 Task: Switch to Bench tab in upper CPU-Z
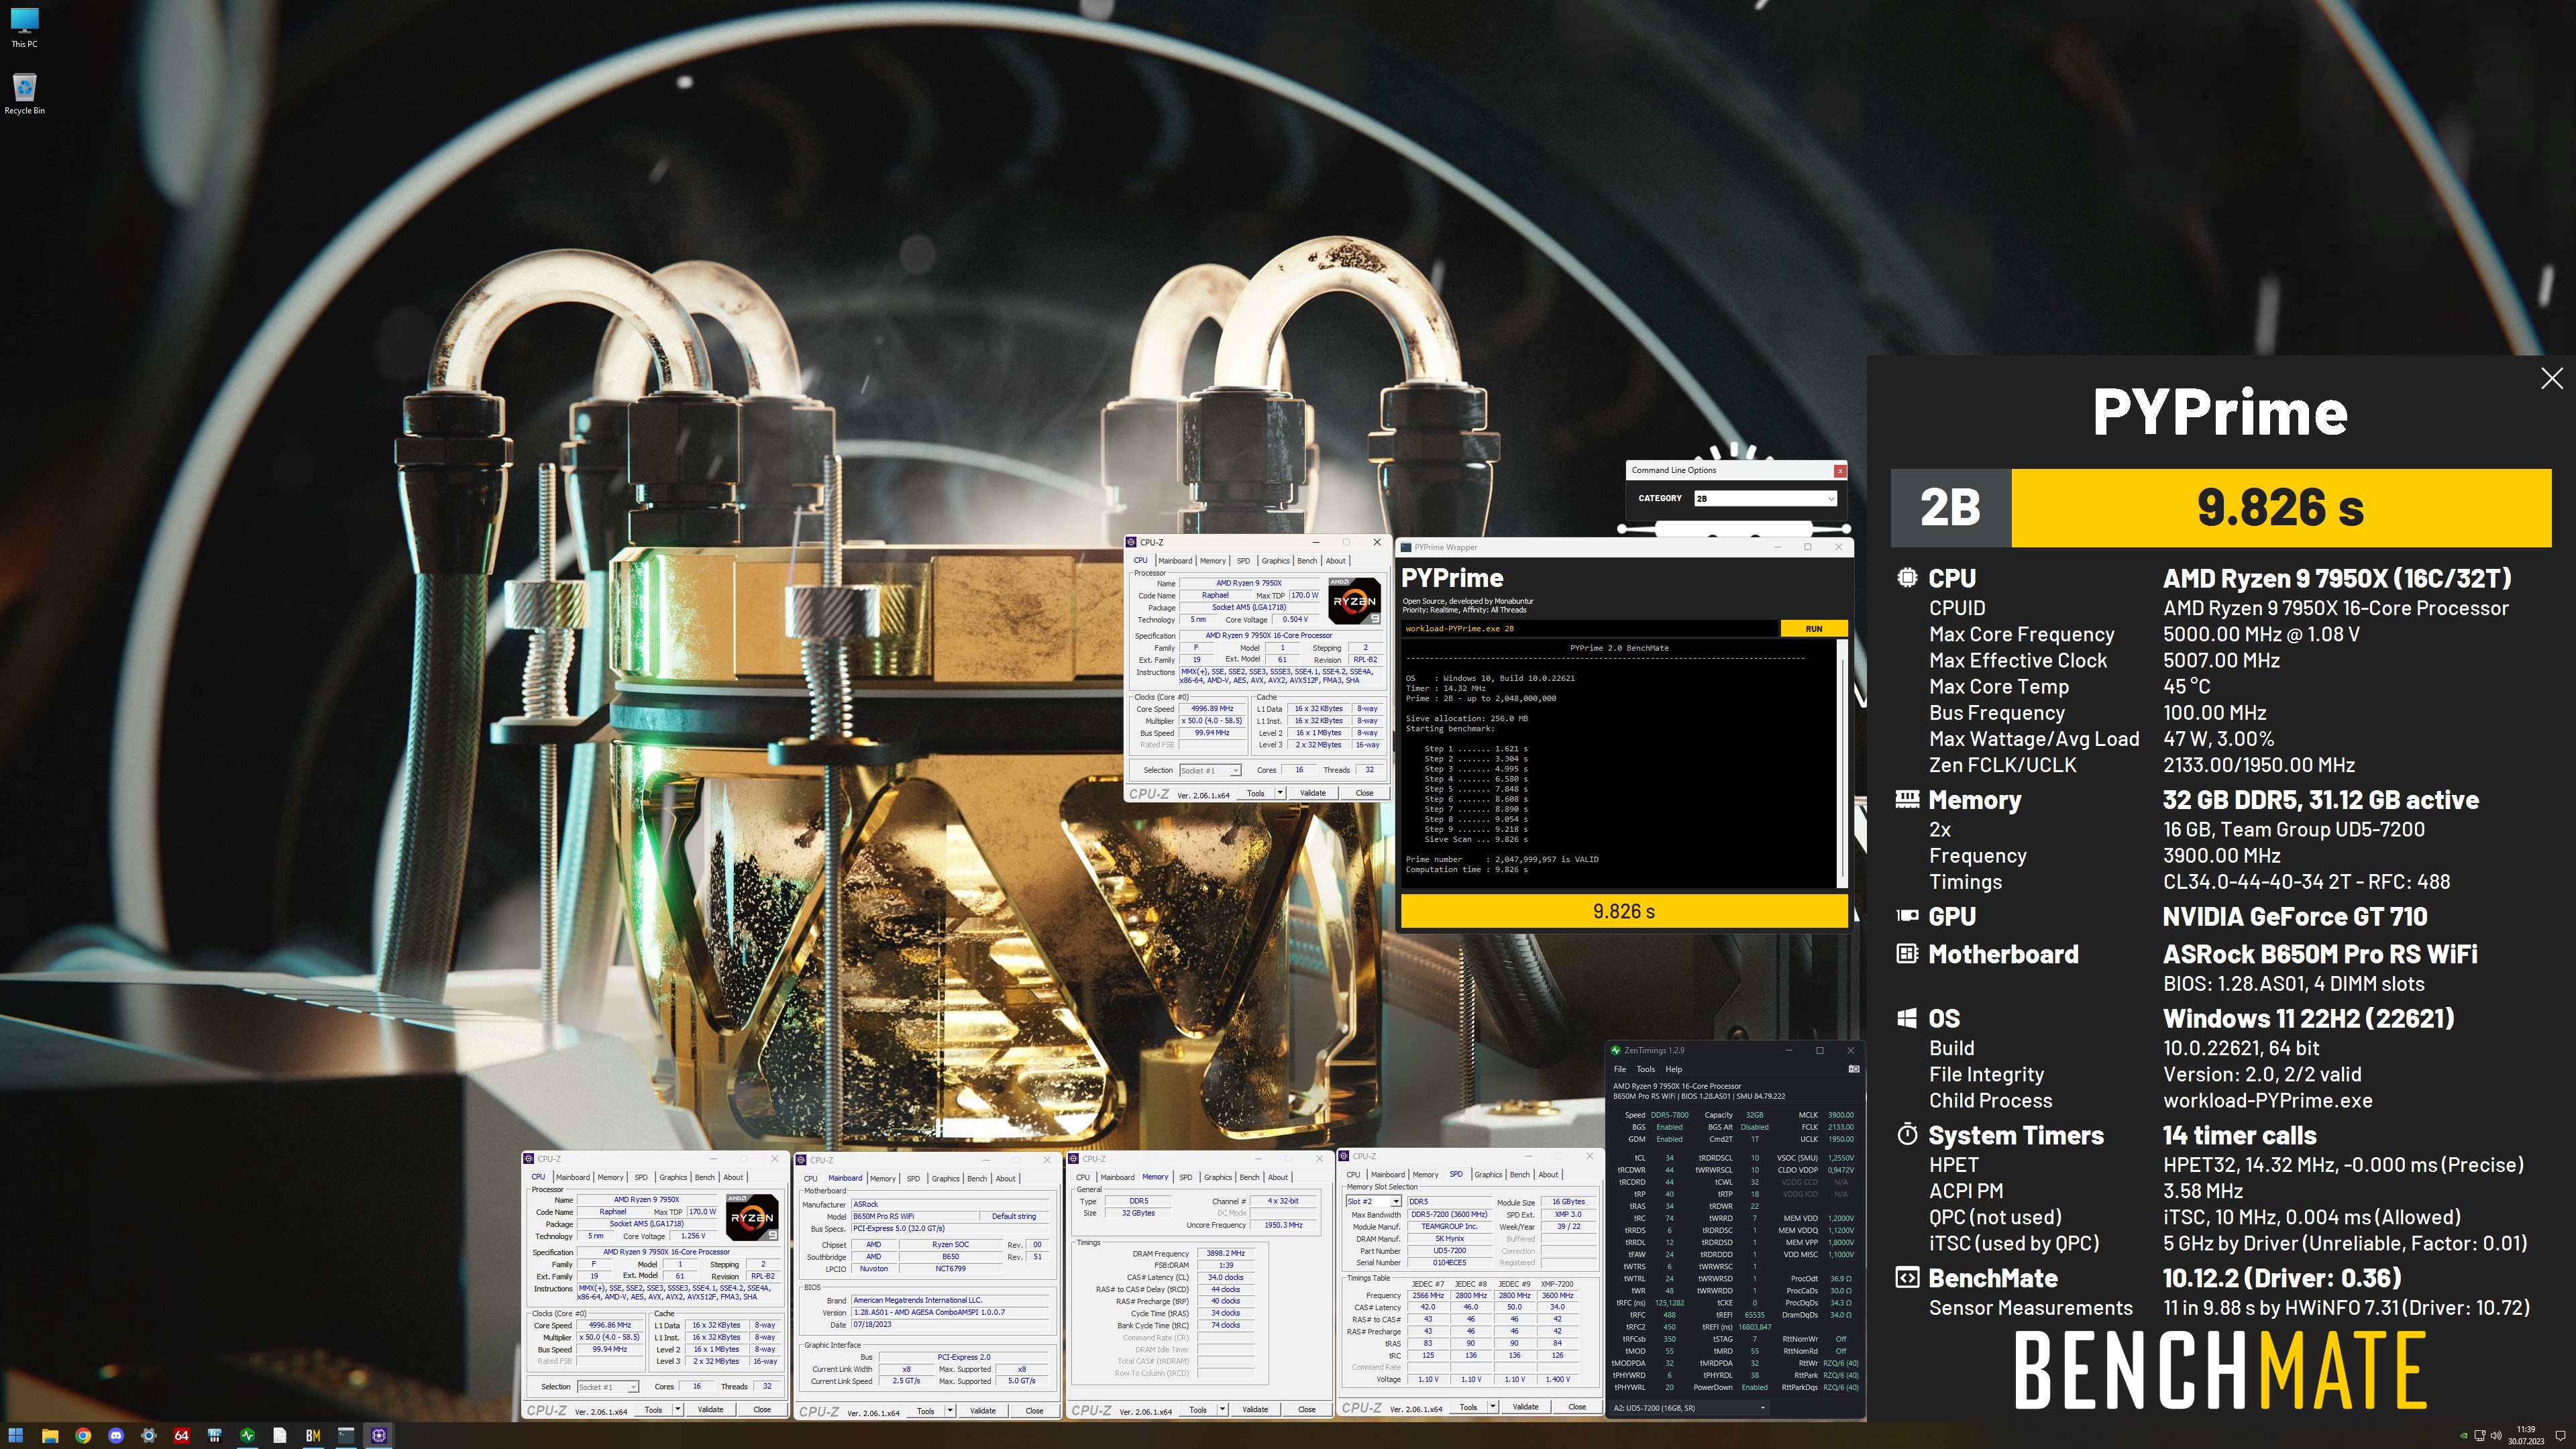pos(1307,561)
